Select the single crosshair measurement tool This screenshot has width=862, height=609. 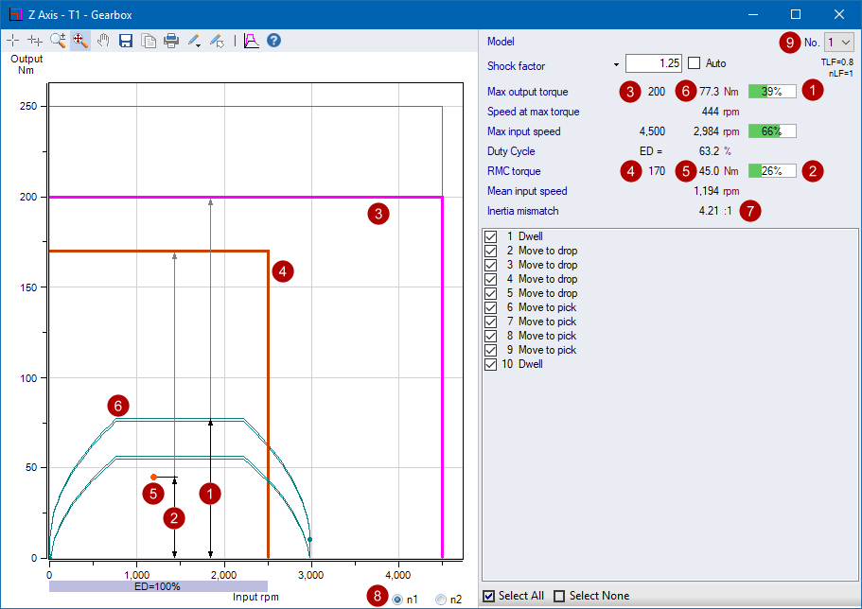click(x=12, y=40)
